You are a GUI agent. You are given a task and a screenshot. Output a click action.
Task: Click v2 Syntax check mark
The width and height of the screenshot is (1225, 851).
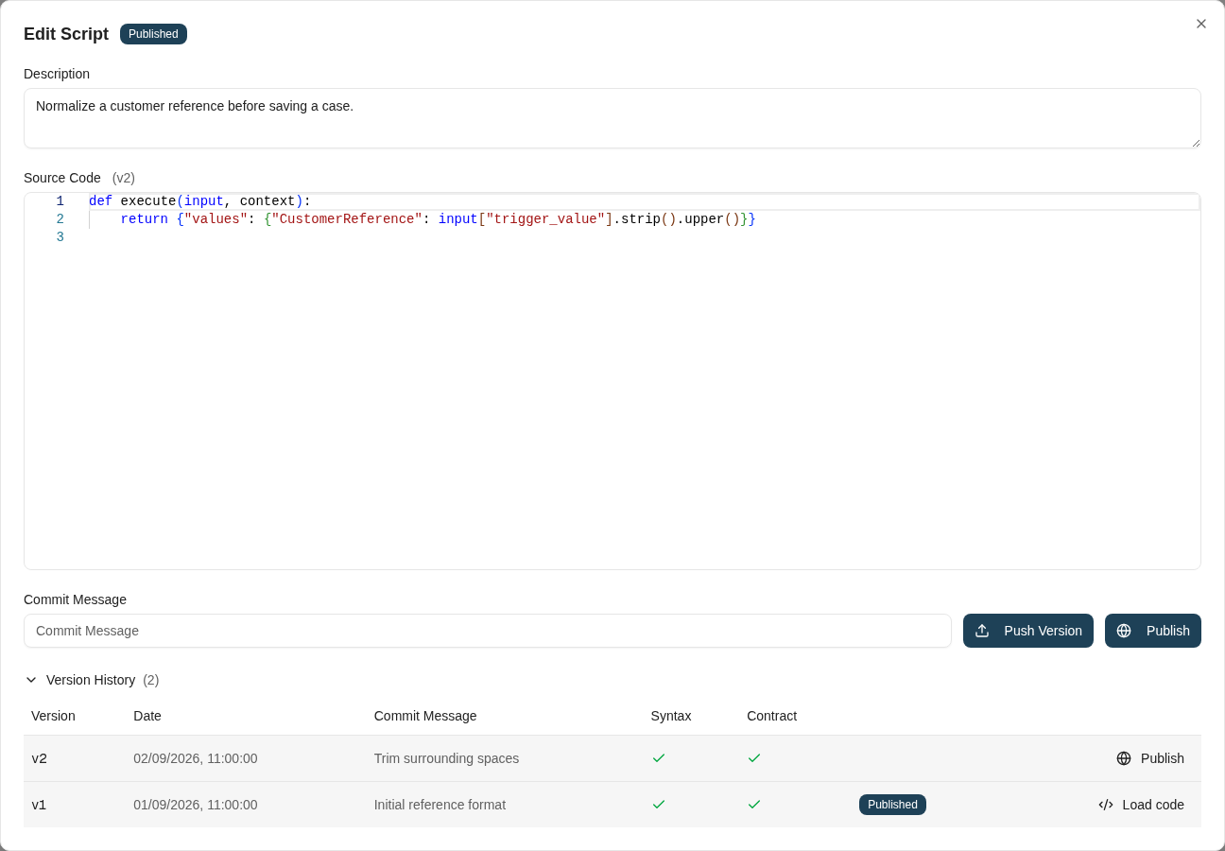[659, 758]
